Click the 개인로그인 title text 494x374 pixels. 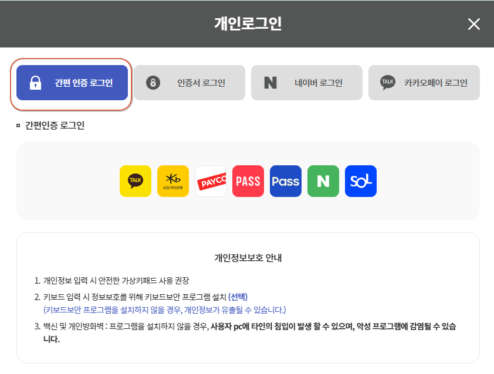[x=248, y=23]
